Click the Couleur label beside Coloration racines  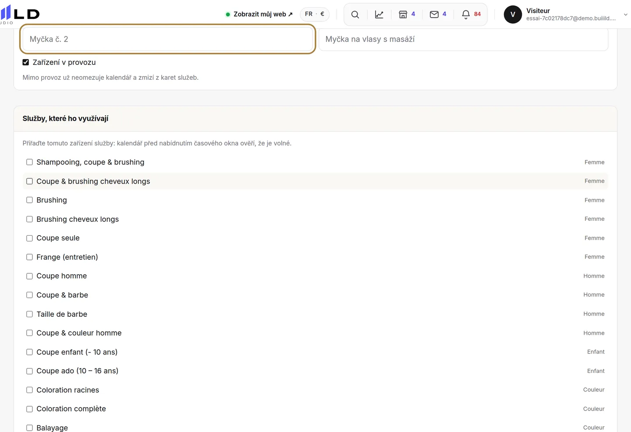coord(594,390)
